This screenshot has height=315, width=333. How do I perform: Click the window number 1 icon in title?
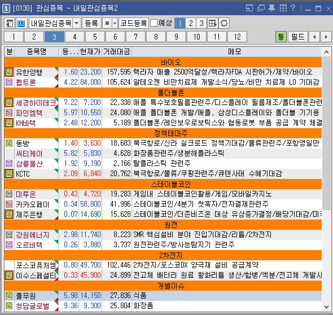[x=6, y=8]
